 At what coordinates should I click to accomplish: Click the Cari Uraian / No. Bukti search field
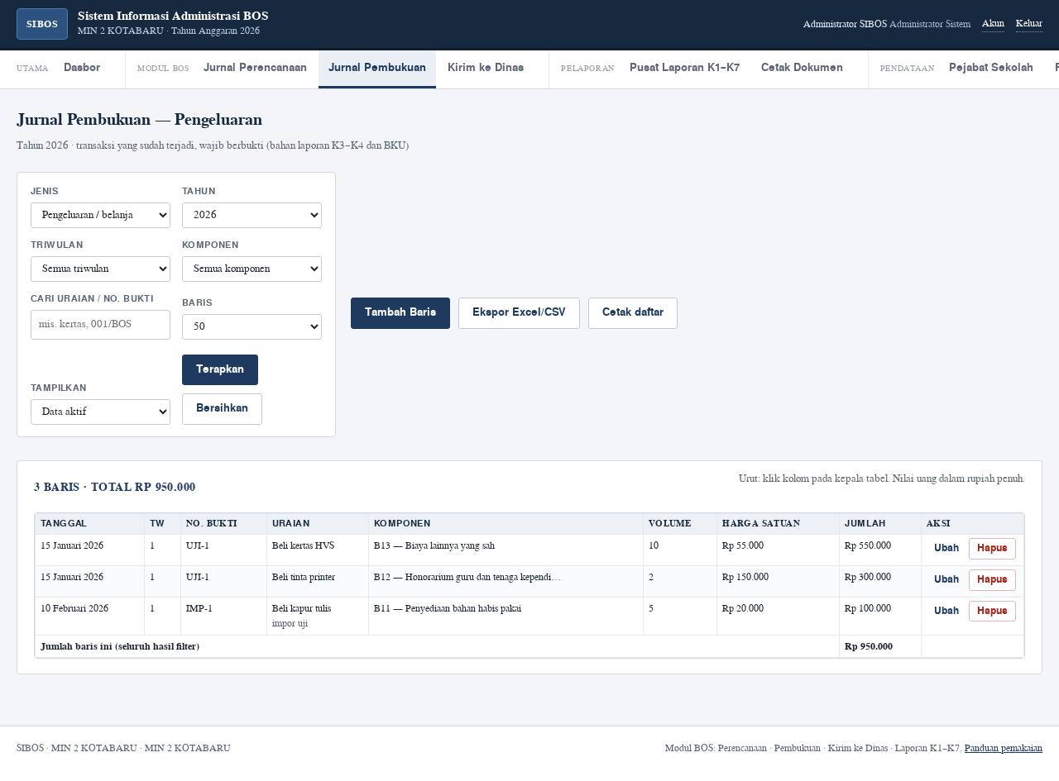pyautogui.click(x=100, y=324)
